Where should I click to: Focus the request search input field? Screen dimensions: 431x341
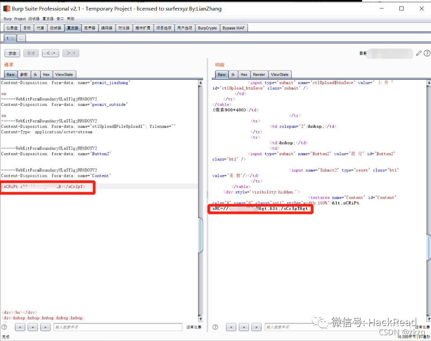pos(118,327)
